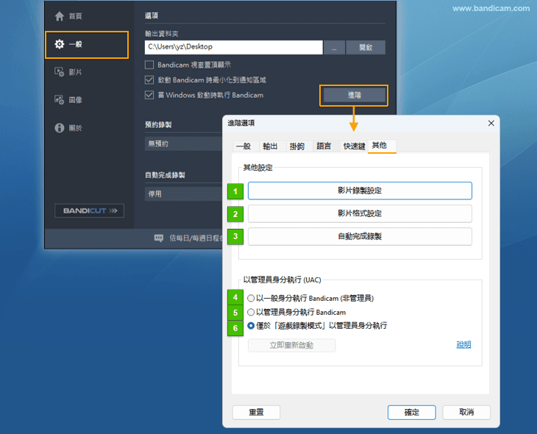Select 僅於「遊戲錄製模式」以管理員身分執行 radio
Viewport: 537px width, 434px height.
coord(251,326)
